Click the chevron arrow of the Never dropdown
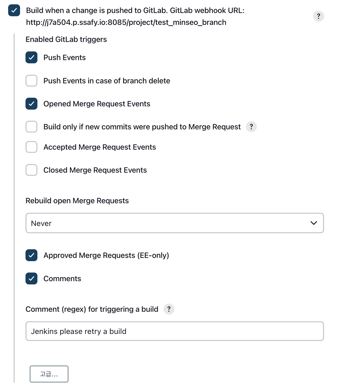 [x=314, y=223]
